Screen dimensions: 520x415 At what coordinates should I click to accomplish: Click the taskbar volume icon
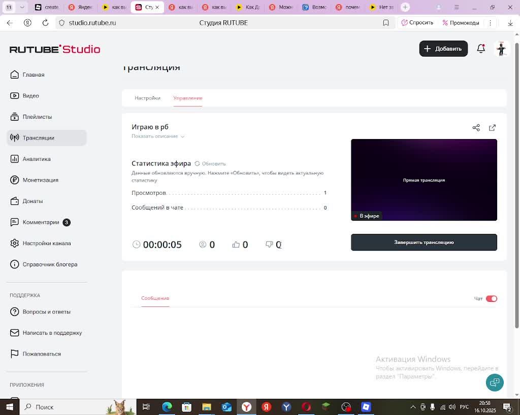(451, 407)
